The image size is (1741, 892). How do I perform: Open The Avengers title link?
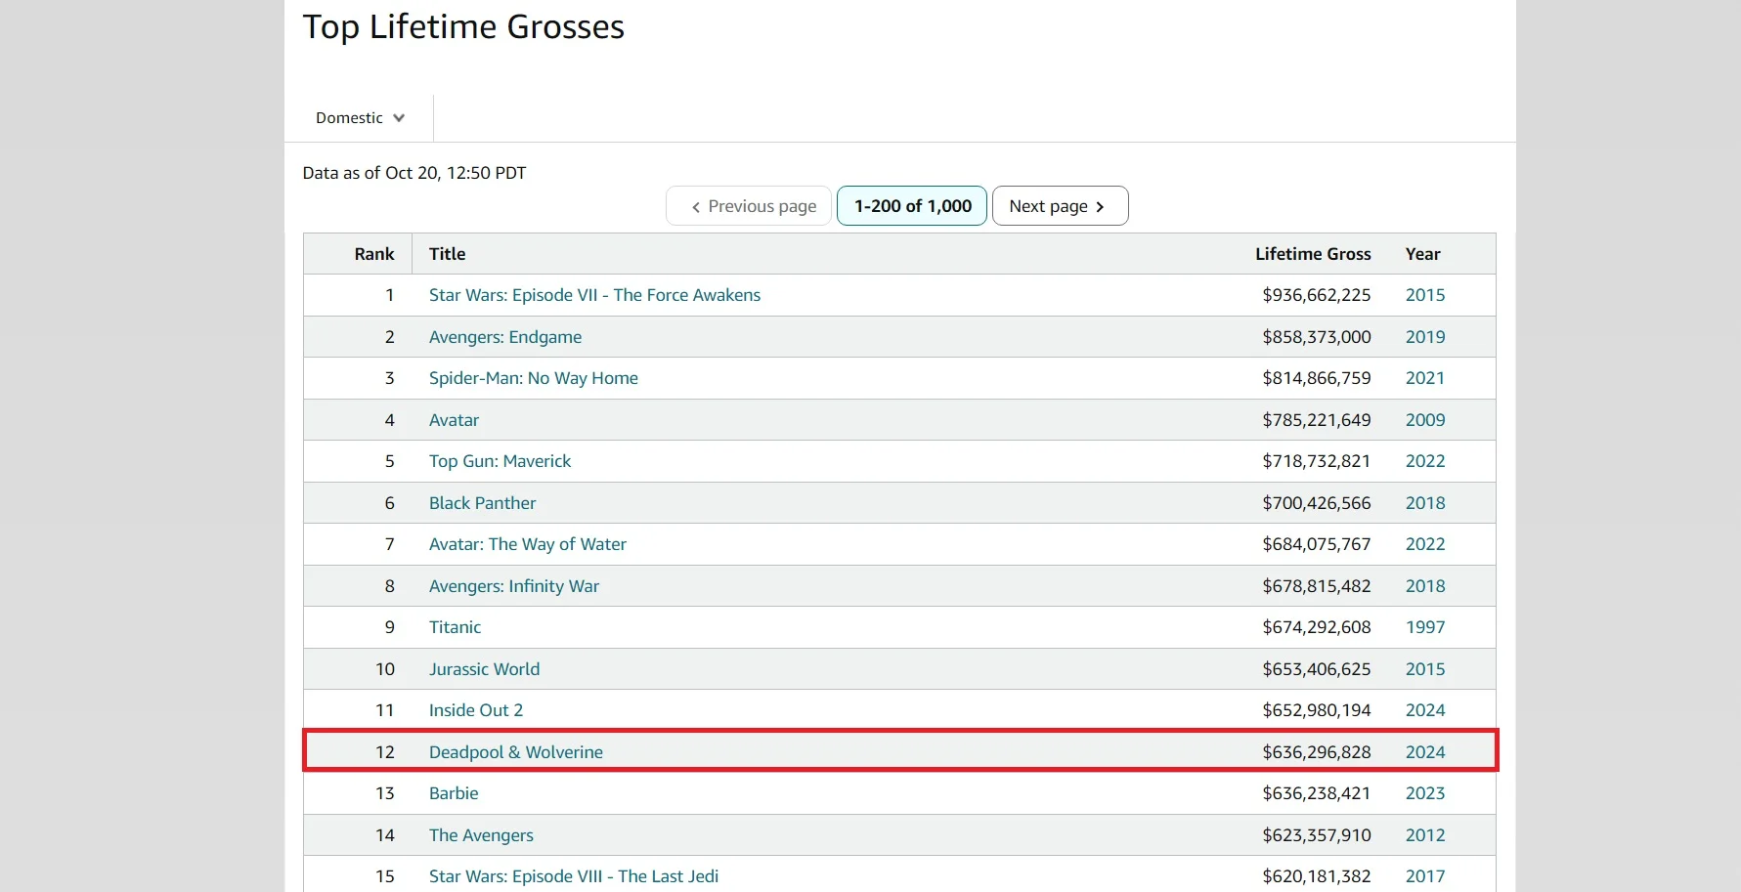pos(481,835)
